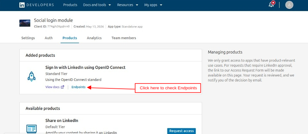This screenshot has height=134, width=308.
Task: Expand the Docs and tools dropdown
Action: point(97,5)
